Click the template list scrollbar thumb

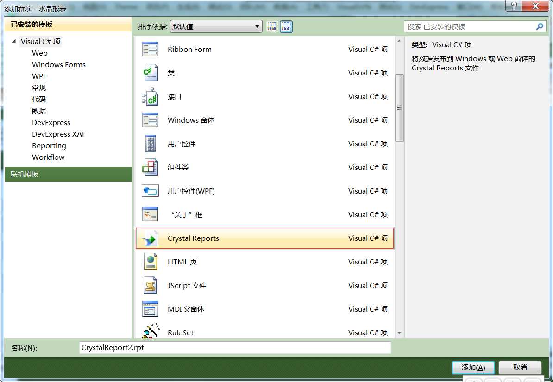coord(399,107)
